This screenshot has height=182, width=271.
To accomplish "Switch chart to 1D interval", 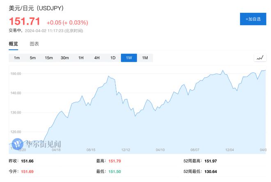I will click(x=113, y=58).
